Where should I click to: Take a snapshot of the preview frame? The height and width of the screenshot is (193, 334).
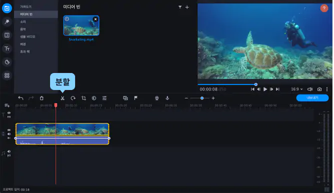pos(319,89)
